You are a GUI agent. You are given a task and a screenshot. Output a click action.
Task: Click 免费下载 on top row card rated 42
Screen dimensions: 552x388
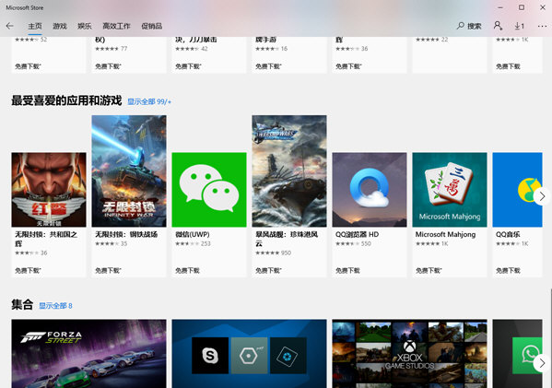tap(188, 66)
